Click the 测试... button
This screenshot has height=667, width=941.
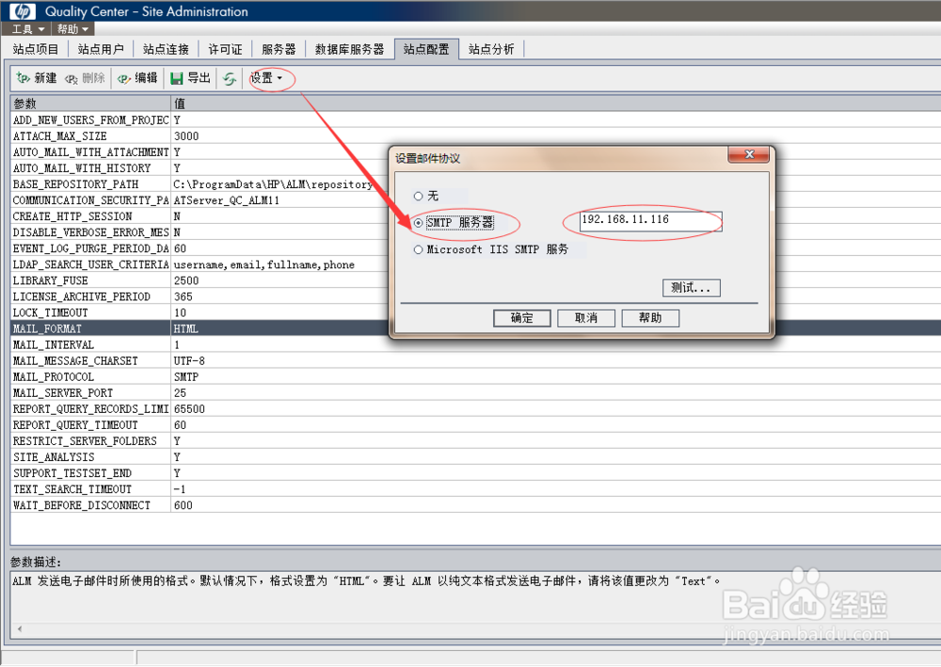[691, 288]
